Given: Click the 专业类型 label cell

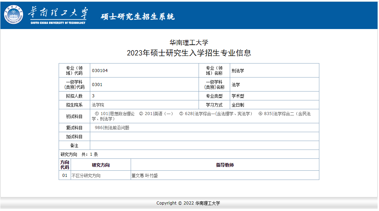Looking at the screenshot, I should click(x=214, y=96).
